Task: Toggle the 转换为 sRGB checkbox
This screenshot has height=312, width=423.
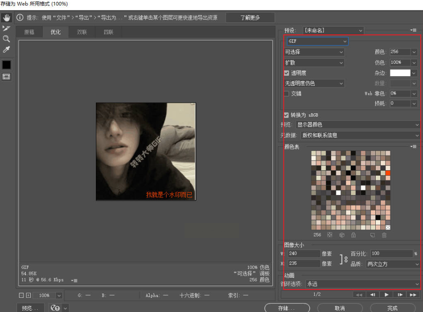Action: [x=287, y=115]
